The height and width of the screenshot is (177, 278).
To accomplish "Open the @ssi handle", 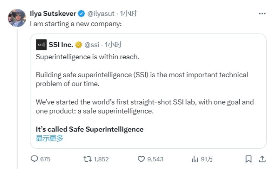I will (92, 44).
